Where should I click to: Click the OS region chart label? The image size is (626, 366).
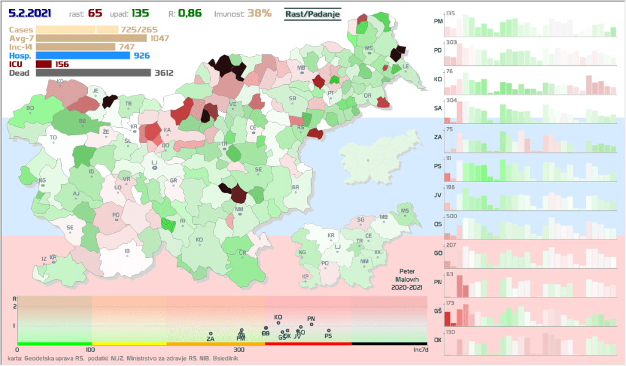point(438,224)
